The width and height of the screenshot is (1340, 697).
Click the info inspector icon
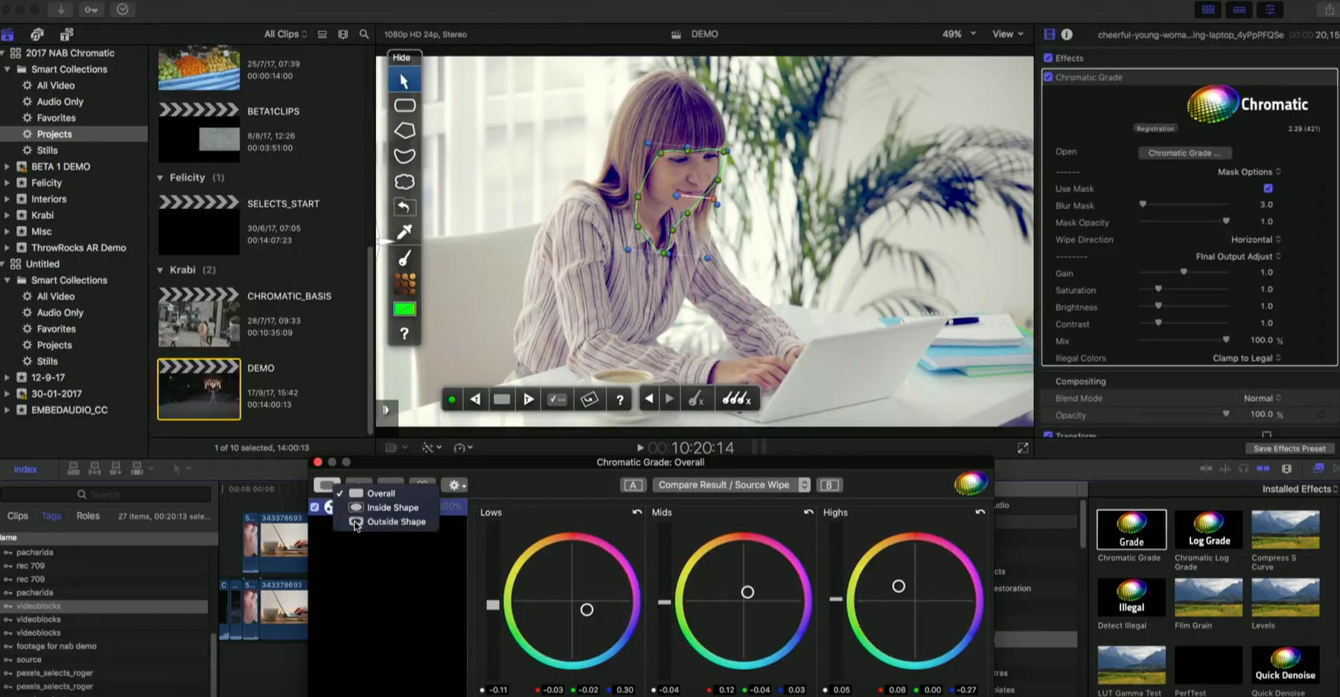pos(1067,34)
